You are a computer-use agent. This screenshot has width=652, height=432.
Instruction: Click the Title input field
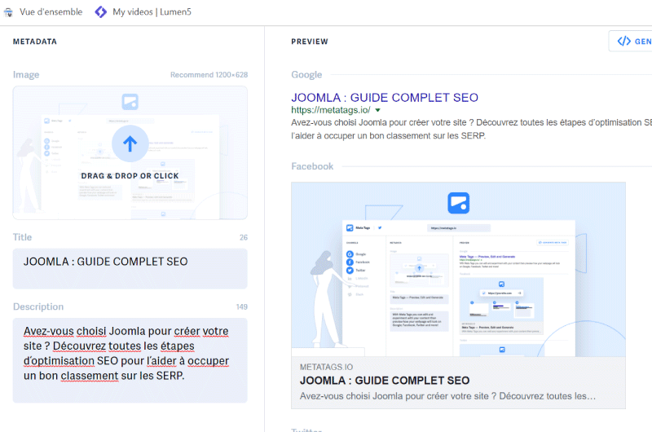(130, 269)
